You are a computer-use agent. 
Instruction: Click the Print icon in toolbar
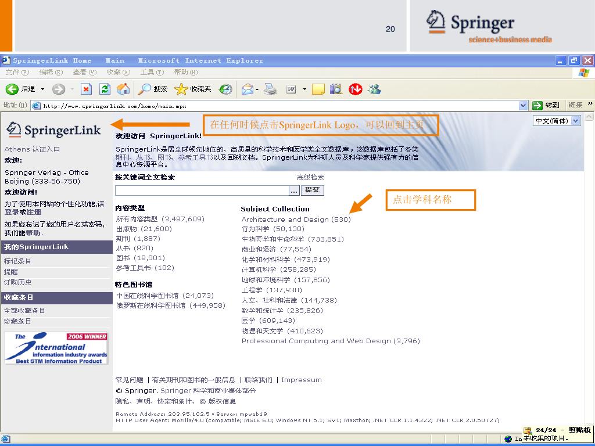(270, 89)
